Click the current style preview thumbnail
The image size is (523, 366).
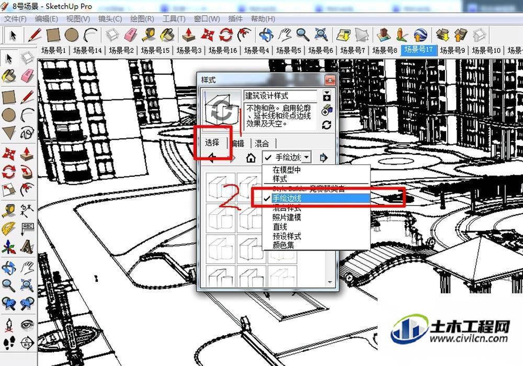point(222,111)
